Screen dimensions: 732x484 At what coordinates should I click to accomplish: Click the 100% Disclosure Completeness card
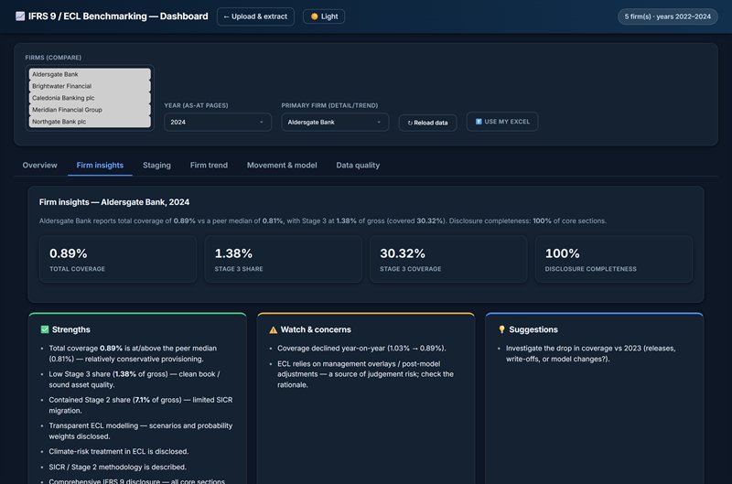(613, 259)
